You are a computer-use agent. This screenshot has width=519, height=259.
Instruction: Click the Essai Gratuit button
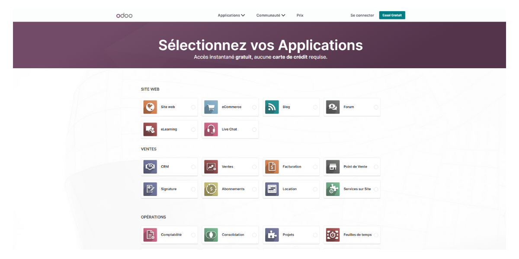pos(392,15)
